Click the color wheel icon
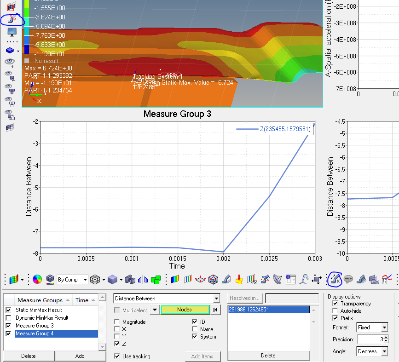The height and width of the screenshot is (362, 399). pyautogui.click(x=37, y=279)
